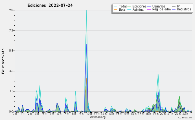195x120 pixels.
Task: Click the peak of the 10 h spike
Action: pos(86,10)
